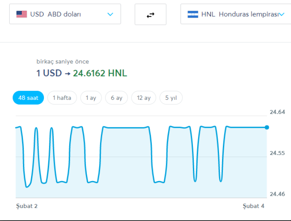Click the swap currencies arrows icon
This screenshot has width=291, height=221.
click(x=151, y=15)
